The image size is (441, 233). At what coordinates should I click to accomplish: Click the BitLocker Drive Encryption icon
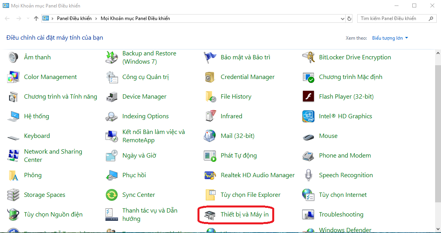click(308, 57)
